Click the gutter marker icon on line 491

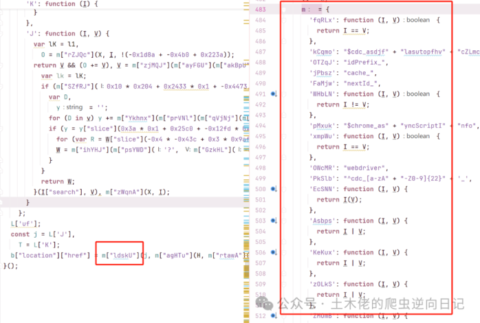coord(274,93)
